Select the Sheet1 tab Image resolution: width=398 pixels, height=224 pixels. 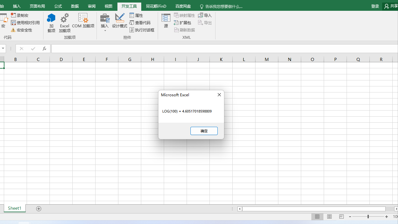click(15, 208)
